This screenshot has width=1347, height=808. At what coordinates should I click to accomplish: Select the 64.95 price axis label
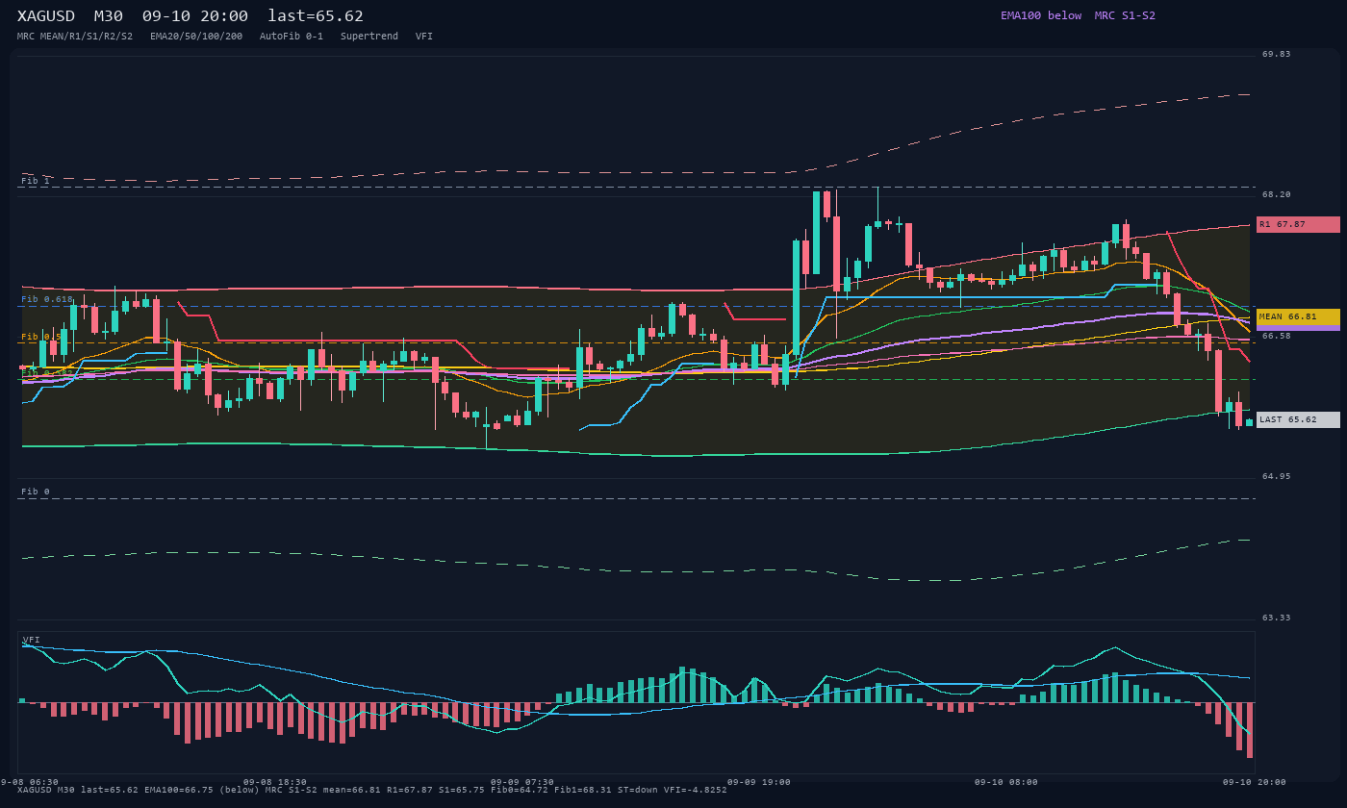(x=1277, y=476)
